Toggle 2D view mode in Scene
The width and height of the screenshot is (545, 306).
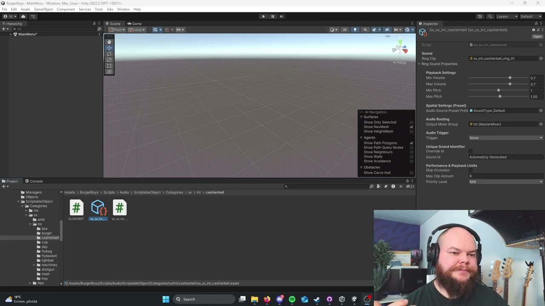coord(344,30)
